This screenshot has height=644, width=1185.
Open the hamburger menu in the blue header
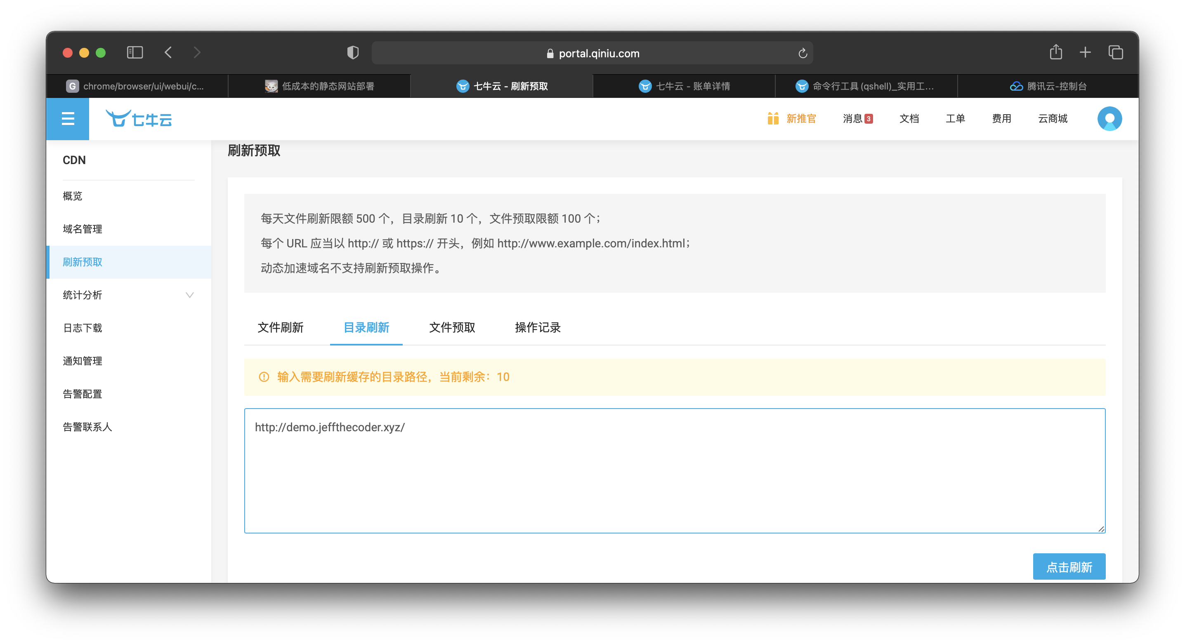pos(68,119)
